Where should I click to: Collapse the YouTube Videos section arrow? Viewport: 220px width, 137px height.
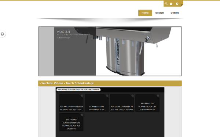[x=40, y=83]
